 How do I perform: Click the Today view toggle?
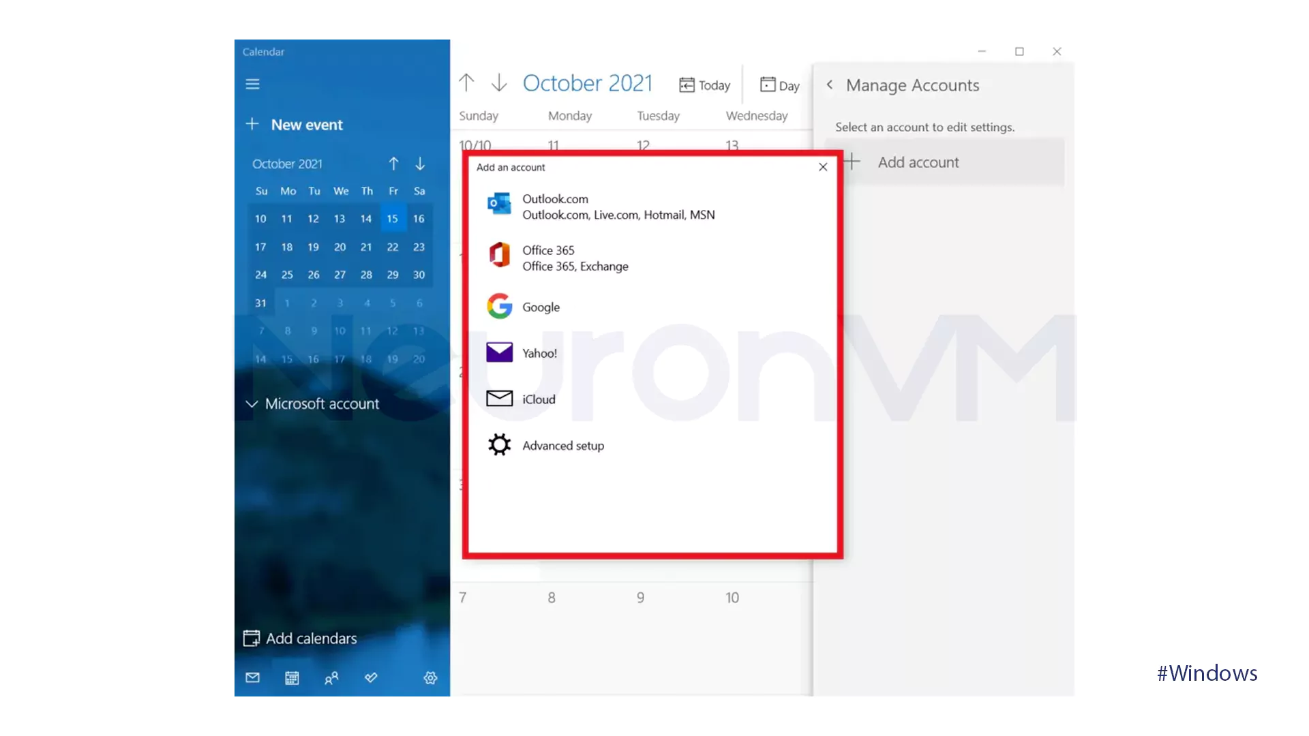tap(706, 84)
